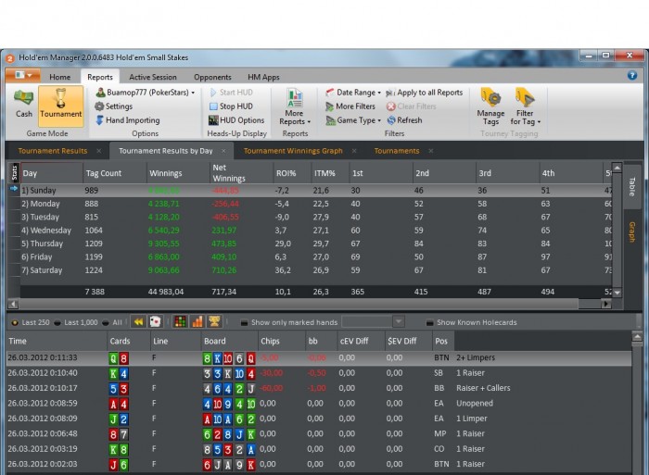Image resolution: width=649 pixels, height=475 pixels.
Task: Switch to Cash game mode
Action: pyautogui.click(x=23, y=104)
